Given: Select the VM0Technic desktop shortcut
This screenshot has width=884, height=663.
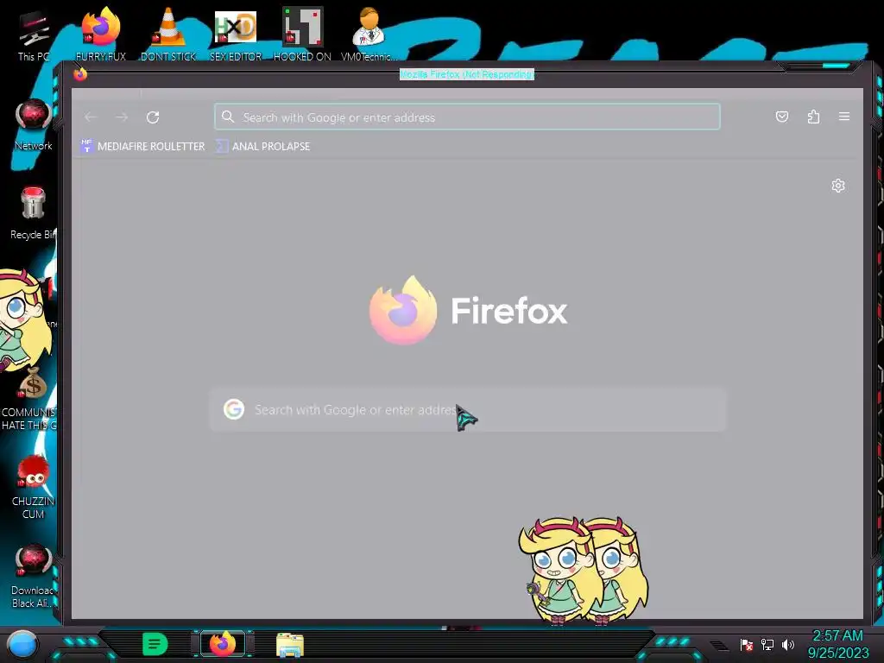Looking at the screenshot, I should click(x=369, y=34).
